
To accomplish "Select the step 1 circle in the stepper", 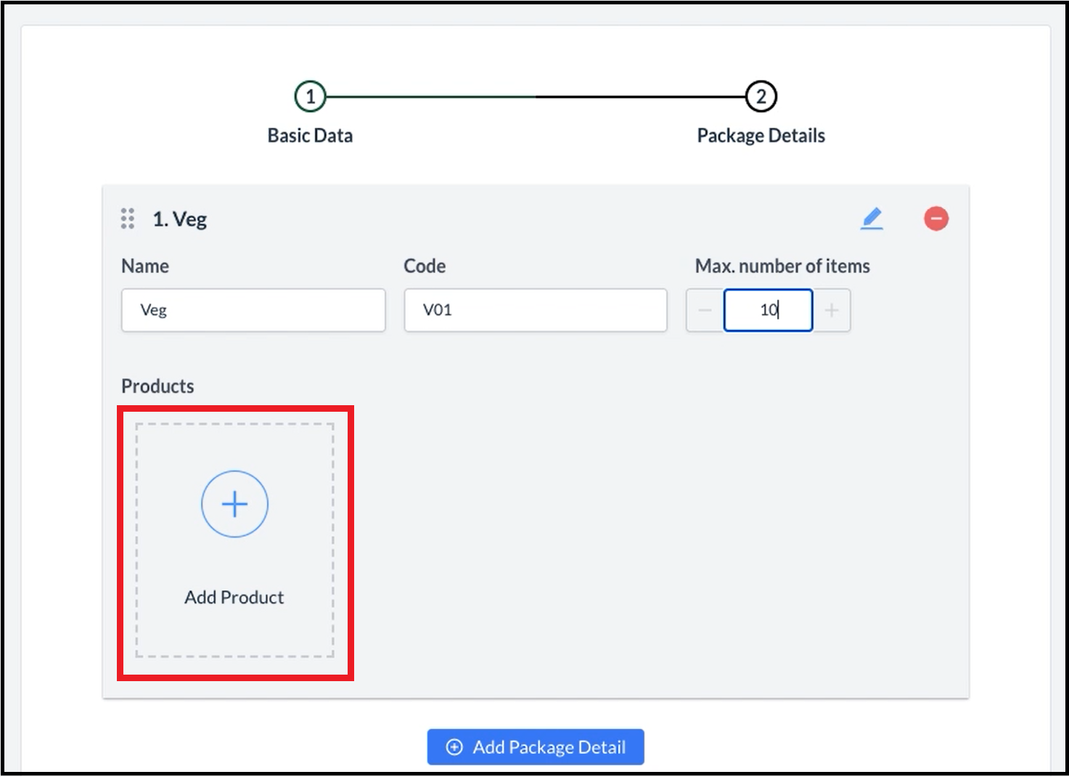I will click(310, 97).
